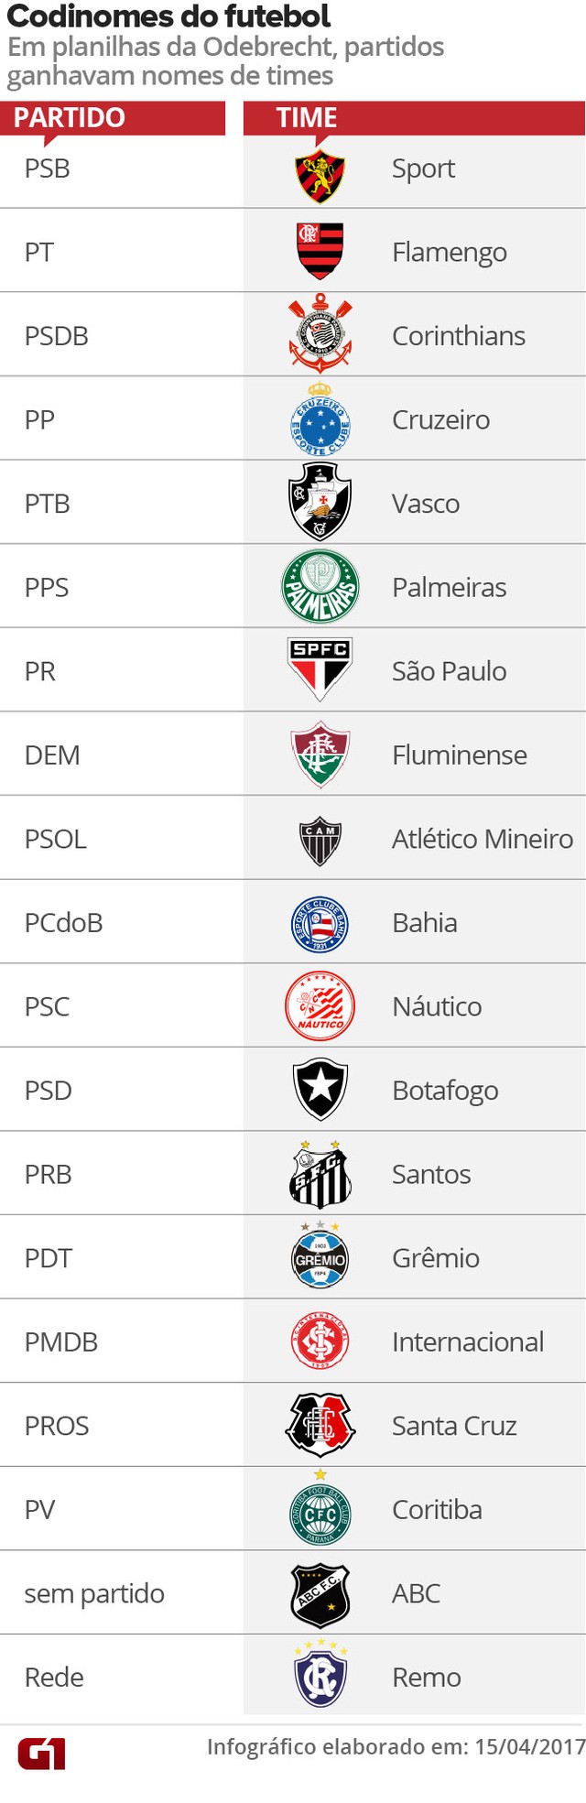This screenshot has width=586, height=1803.
Task: Click the PMDB party label
Action: [x=61, y=1341]
